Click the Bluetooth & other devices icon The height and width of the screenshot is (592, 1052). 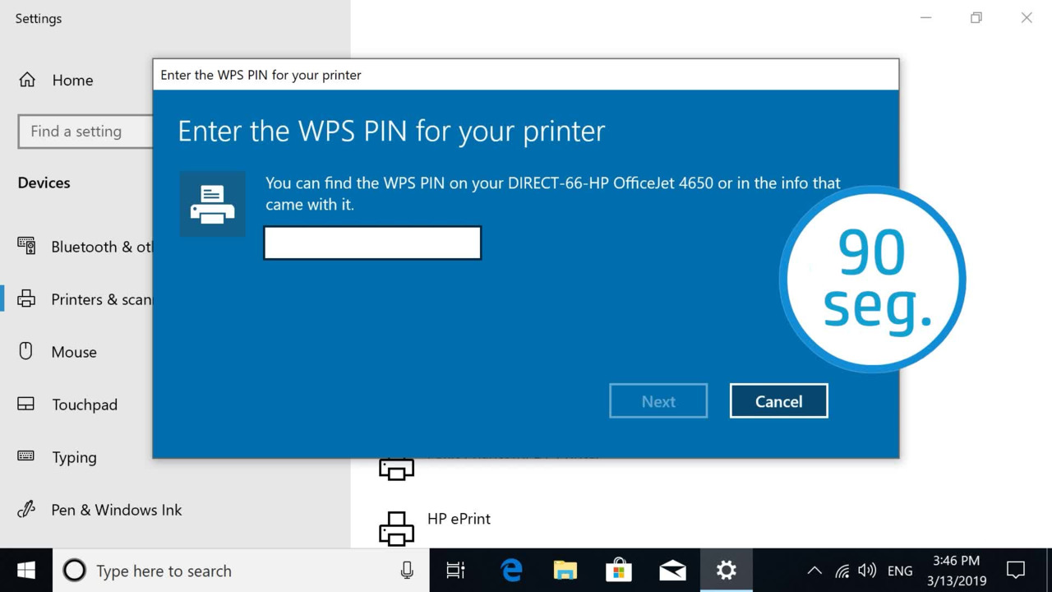pos(26,246)
